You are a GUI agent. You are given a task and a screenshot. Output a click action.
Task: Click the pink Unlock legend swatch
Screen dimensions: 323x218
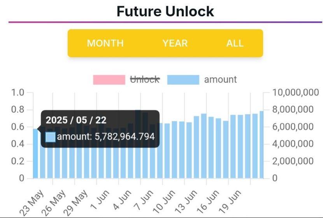point(109,80)
